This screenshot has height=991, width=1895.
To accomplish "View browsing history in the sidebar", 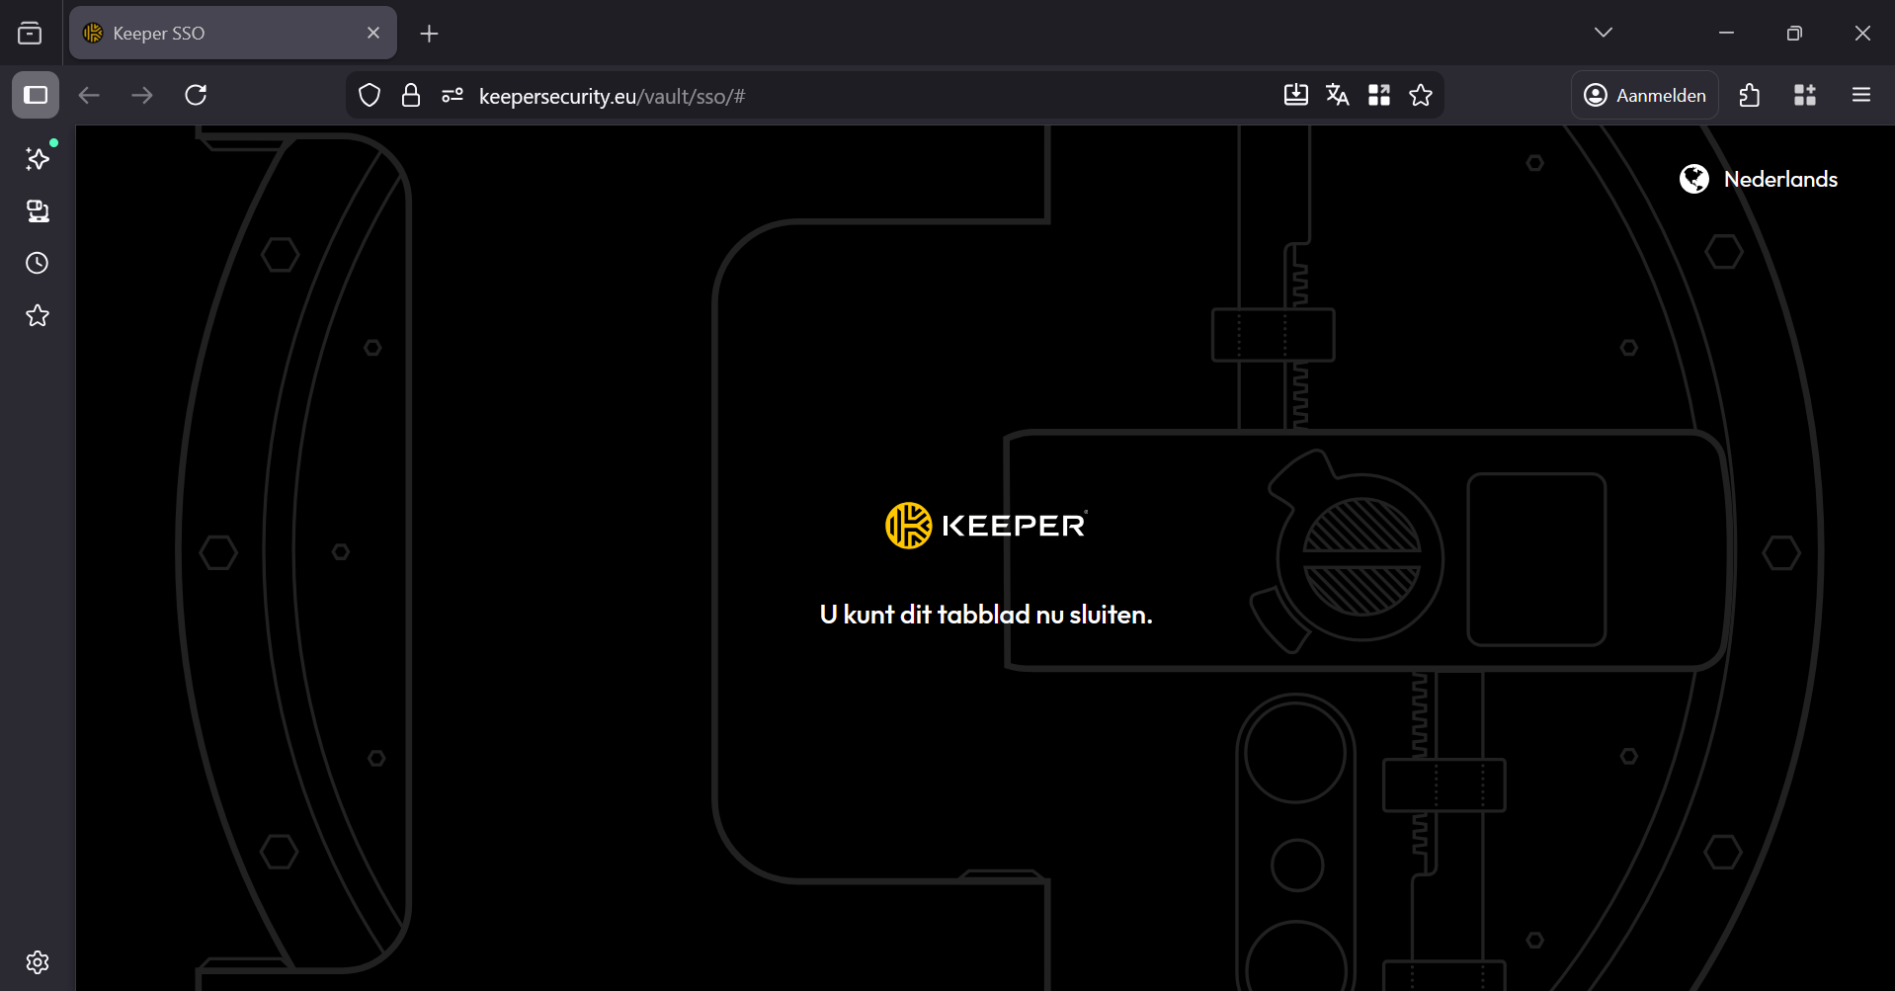I will (x=37, y=262).
